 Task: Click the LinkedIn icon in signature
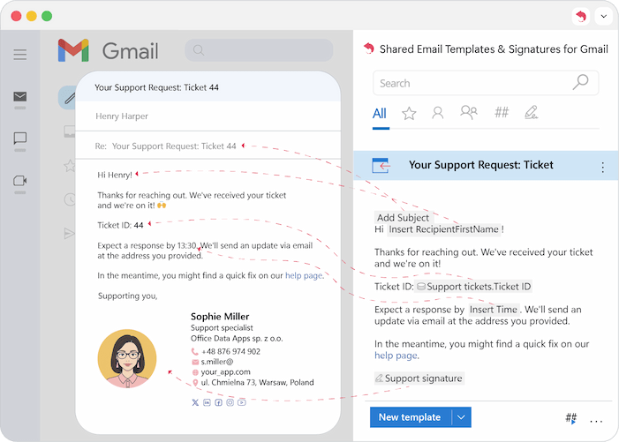tap(207, 402)
